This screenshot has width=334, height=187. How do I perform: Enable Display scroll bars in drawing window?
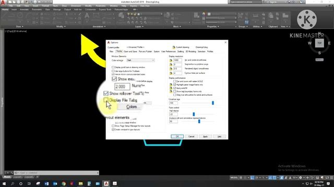pos(113,67)
